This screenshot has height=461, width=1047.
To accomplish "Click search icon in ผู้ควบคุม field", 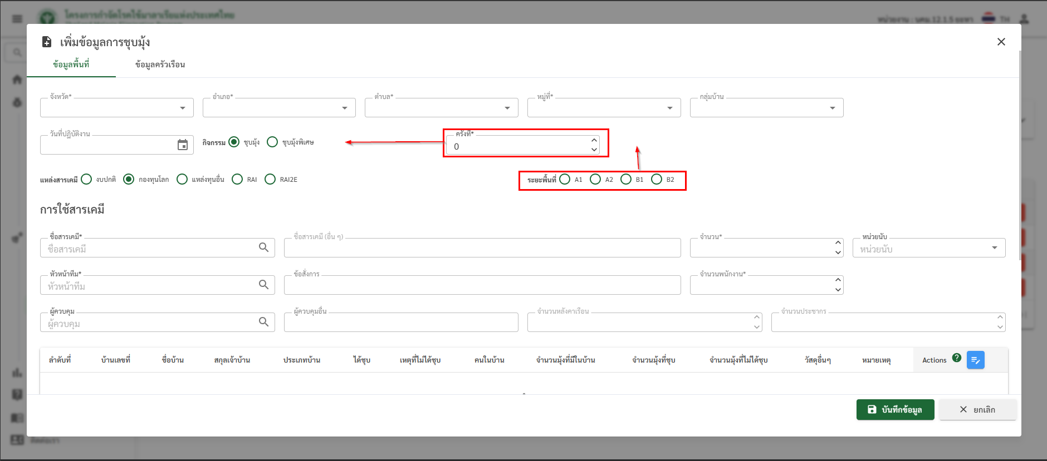I will point(263,322).
